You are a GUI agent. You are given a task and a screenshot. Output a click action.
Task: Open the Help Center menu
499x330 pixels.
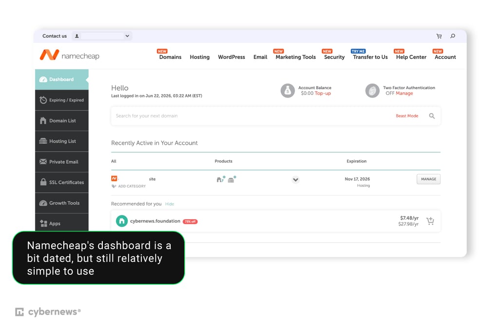click(x=411, y=57)
